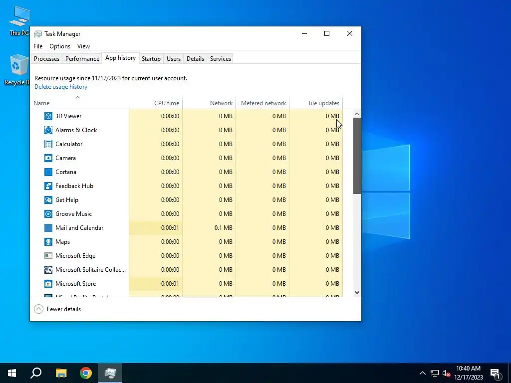Screen dimensions: 511x383
Task: Select the Get Help row name
Action: tap(67, 200)
